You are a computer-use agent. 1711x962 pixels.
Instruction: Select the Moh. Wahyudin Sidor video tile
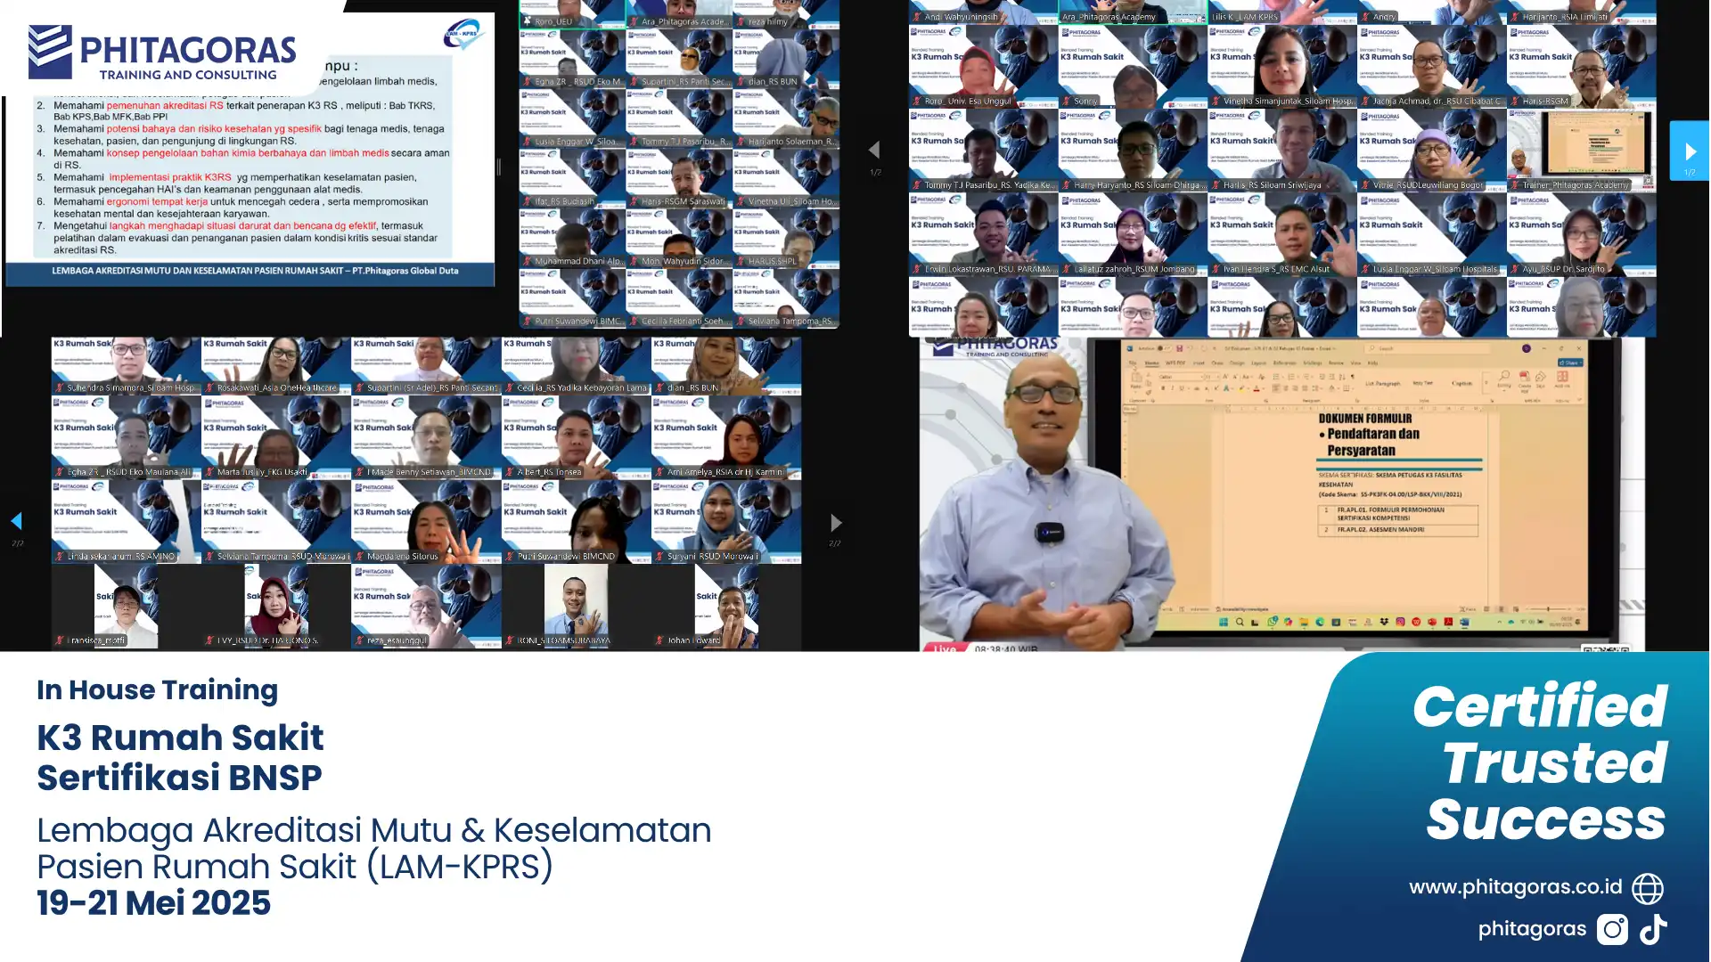[x=679, y=238]
